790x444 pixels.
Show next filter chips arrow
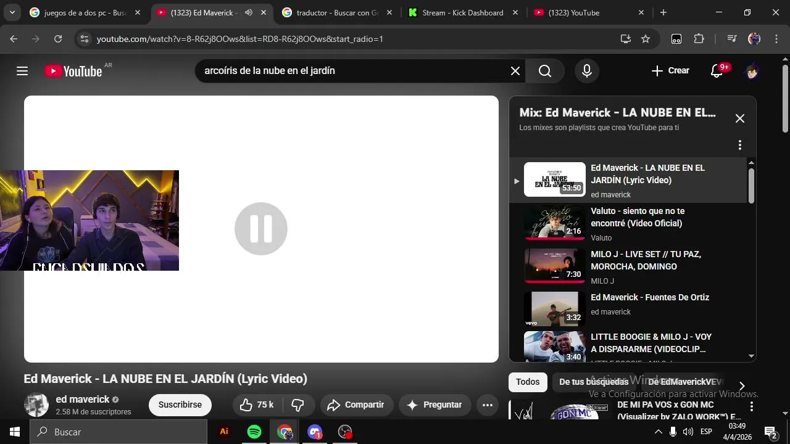(x=742, y=386)
